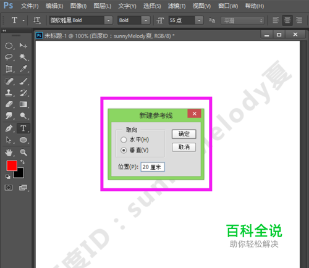309x268 pixels.
Task: Open the Type tool preset picker arrow
Action: coord(23,20)
